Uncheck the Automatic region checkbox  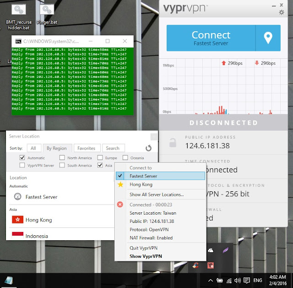(x=22, y=158)
